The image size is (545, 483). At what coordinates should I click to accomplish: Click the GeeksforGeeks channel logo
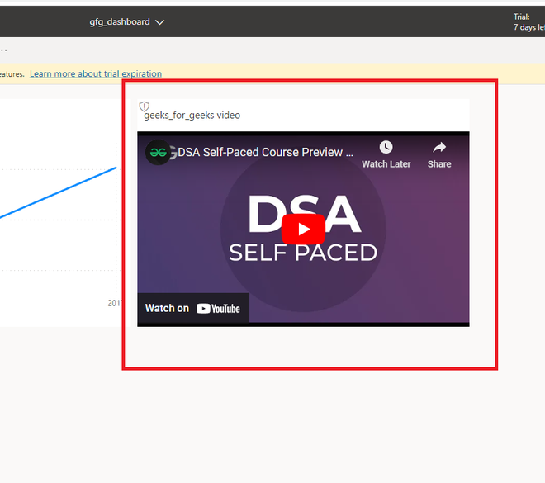pyautogui.click(x=159, y=152)
